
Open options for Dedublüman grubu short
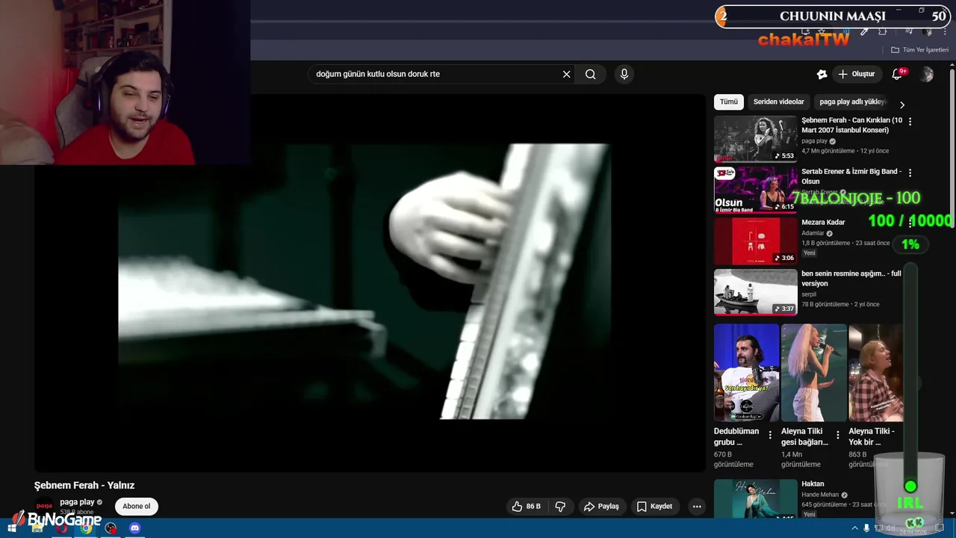(770, 435)
